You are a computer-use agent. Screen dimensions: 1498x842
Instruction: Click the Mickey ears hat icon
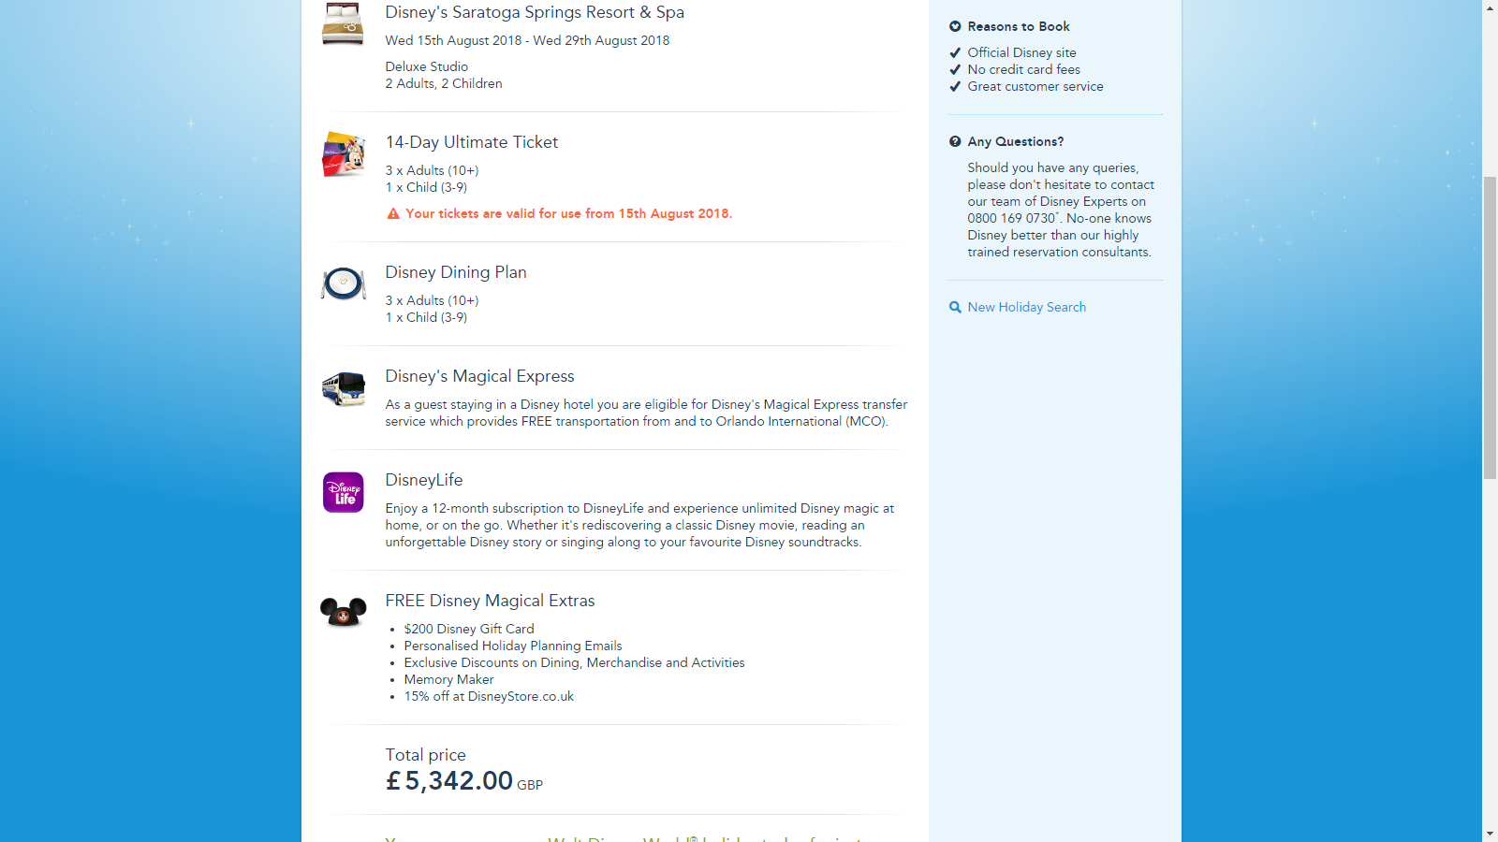point(344,612)
